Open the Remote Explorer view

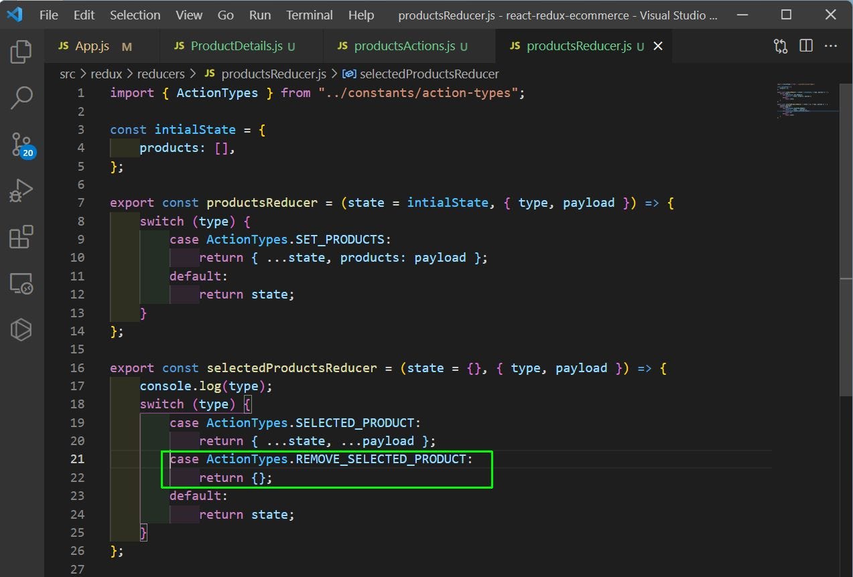coord(21,284)
